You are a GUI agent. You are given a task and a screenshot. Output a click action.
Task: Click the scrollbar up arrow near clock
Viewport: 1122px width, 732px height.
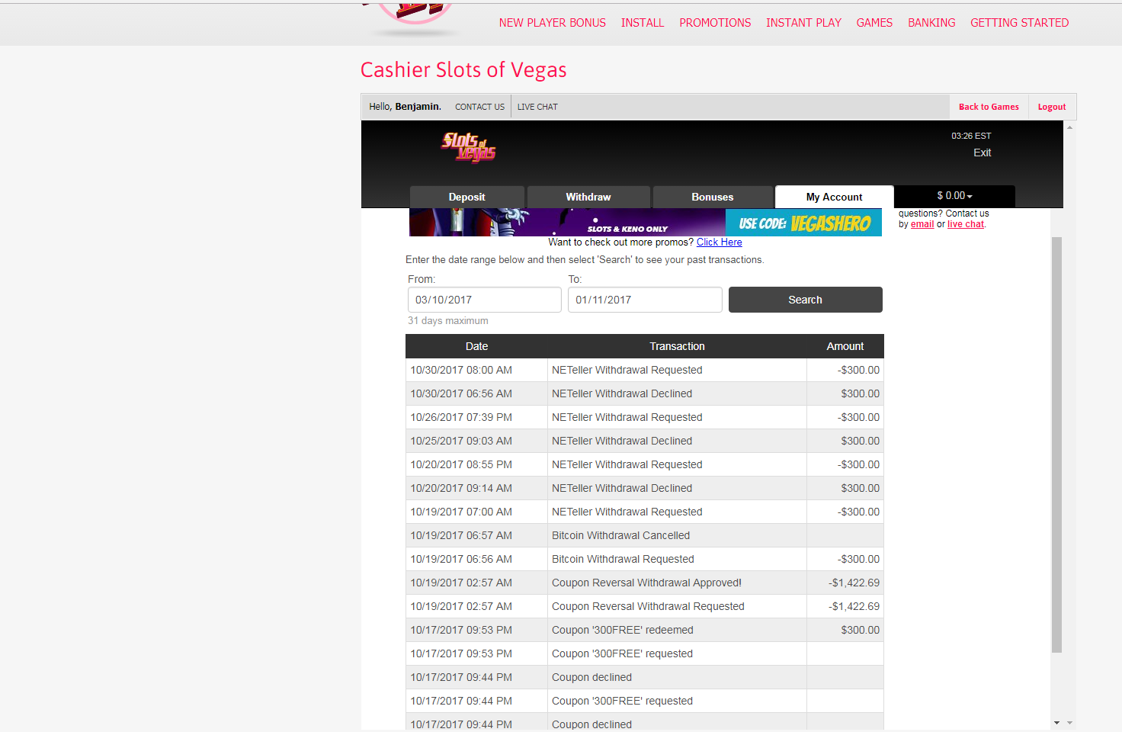point(1069,127)
